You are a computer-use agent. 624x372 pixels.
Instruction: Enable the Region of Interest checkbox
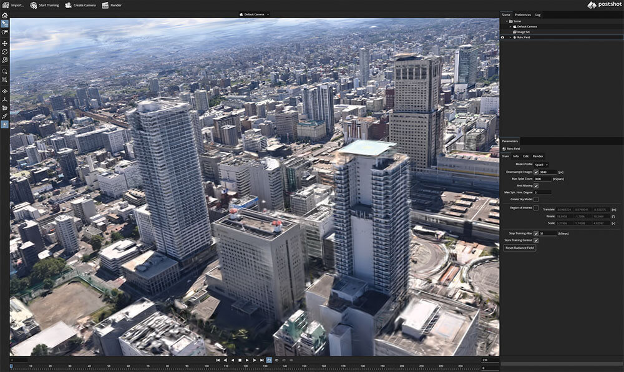tap(536, 207)
